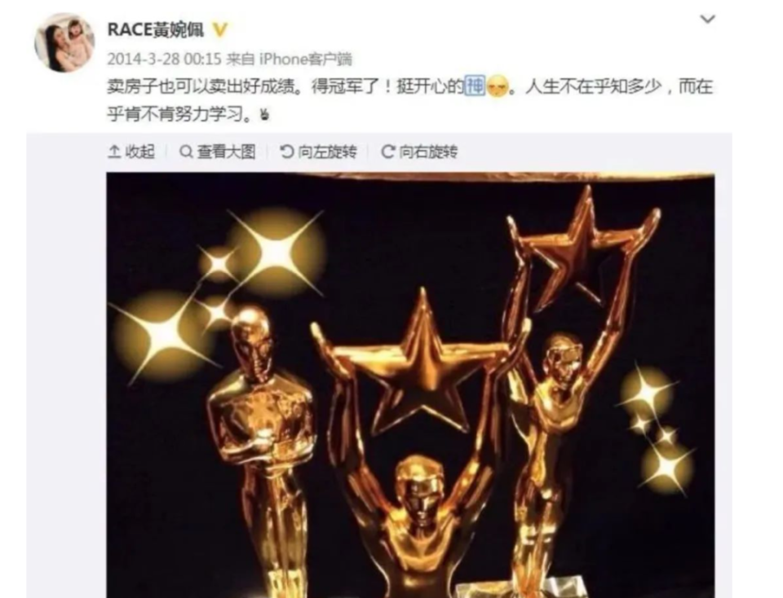Image resolution: width=783 pixels, height=598 pixels.
Task: Open the user's avatar photo
Action: click(x=64, y=43)
